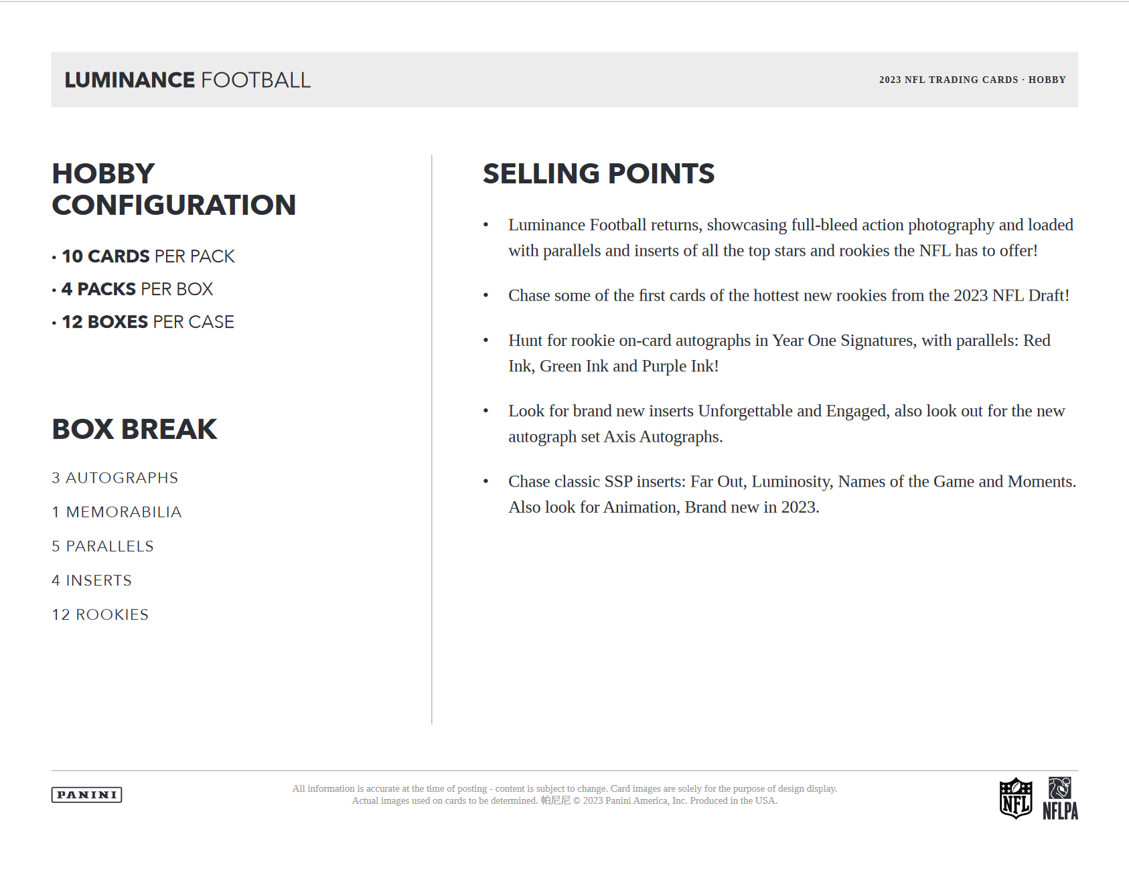Select the 2023 NFL Trading Cards Hobby label
Image resolution: width=1129 pixels, height=872 pixels.
[x=972, y=80]
